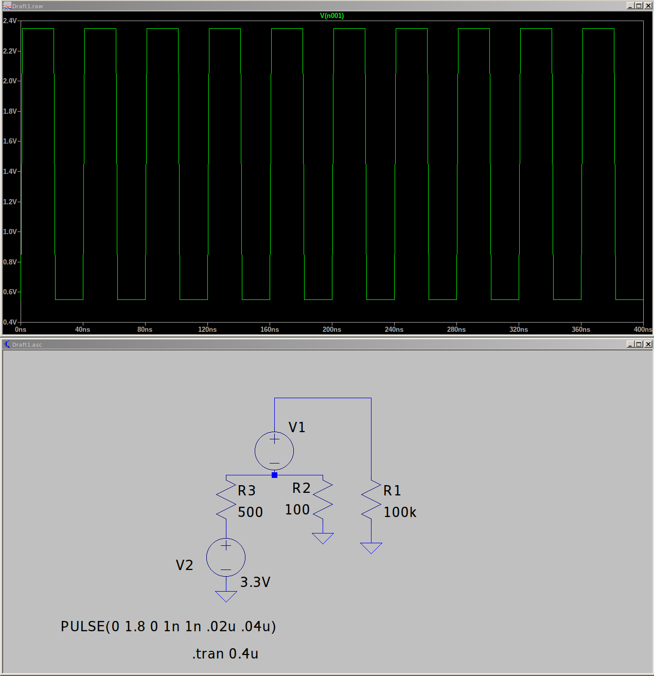The height and width of the screenshot is (676, 654).
Task: Open the Draft1.raw window system menu icon
Action: [x=7, y=6]
